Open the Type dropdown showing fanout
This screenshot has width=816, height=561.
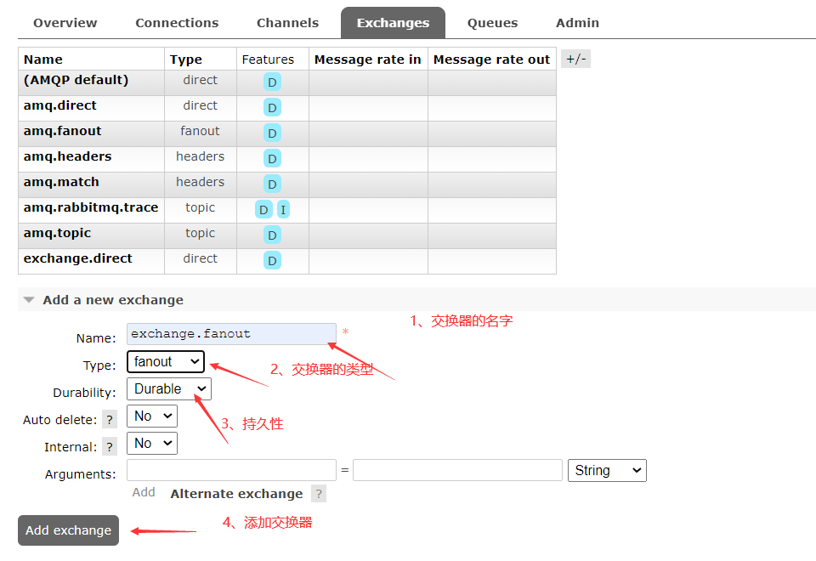166,362
